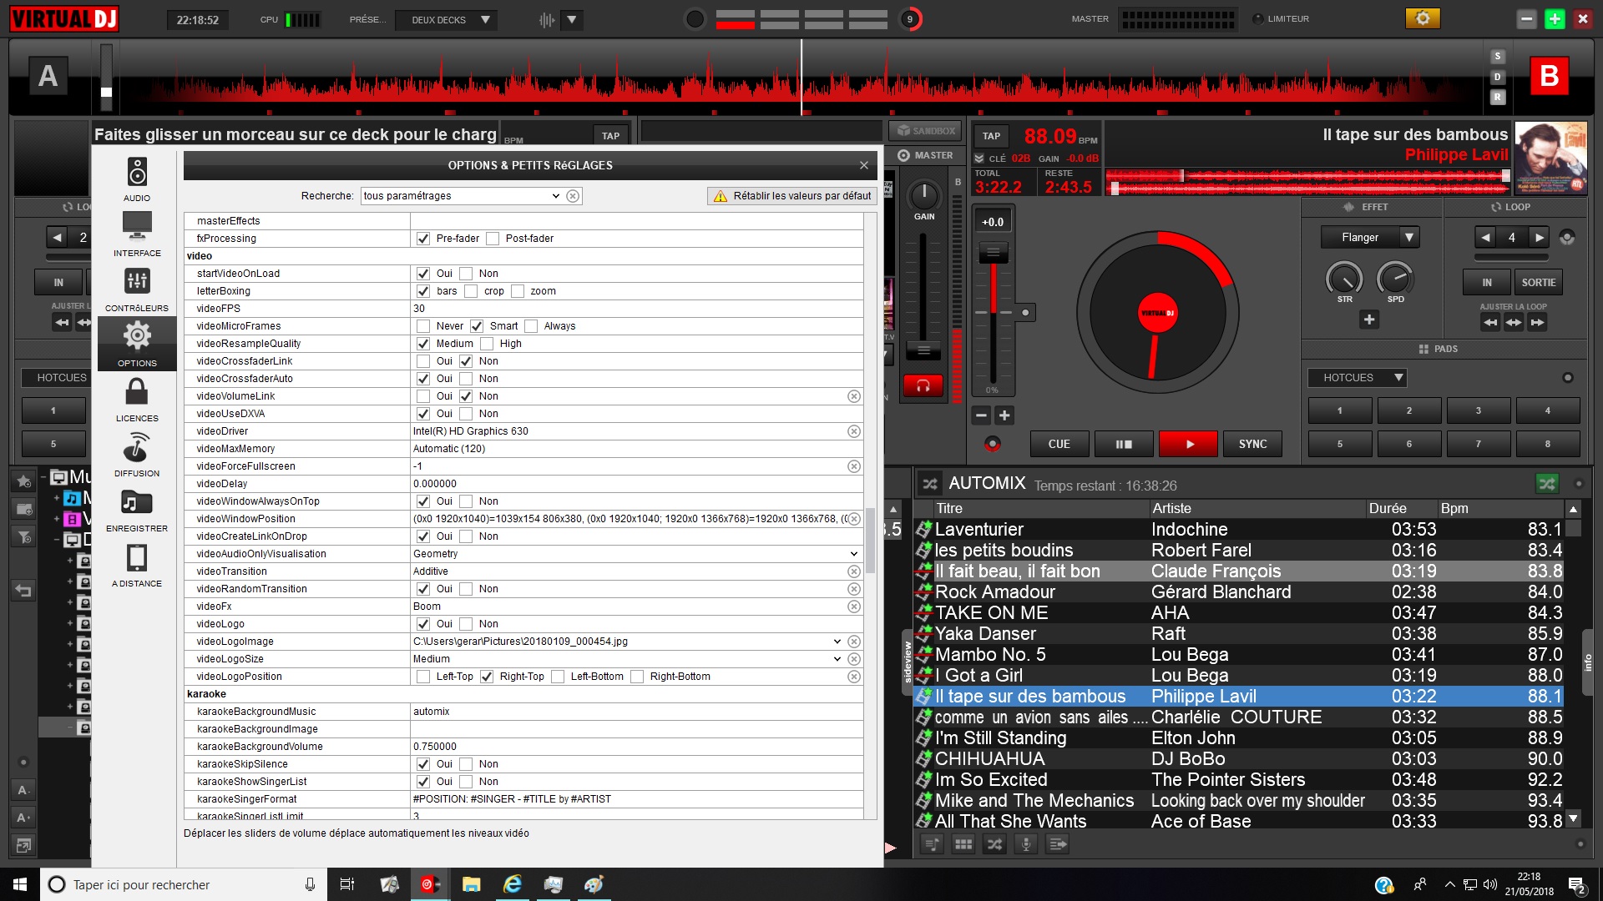Open VirtualDJ settings gear in title bar

pos(1423,18)
